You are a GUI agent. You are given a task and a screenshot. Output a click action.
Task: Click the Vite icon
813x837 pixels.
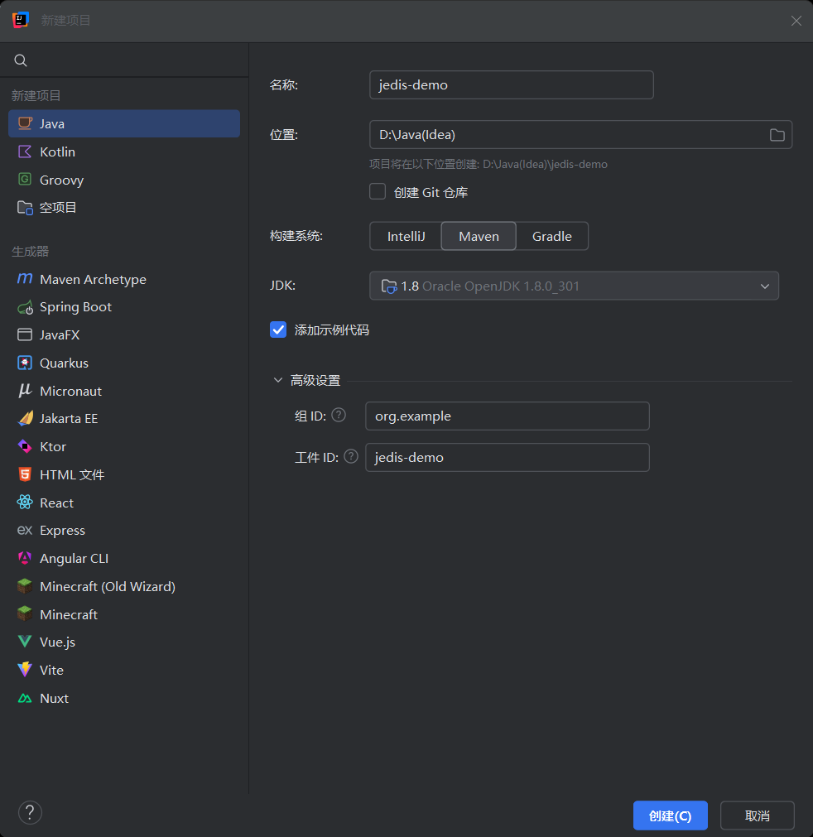25,670
